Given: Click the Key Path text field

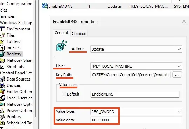Looking at the screenshot, I should pyautogui.click(x=131, y=75).
